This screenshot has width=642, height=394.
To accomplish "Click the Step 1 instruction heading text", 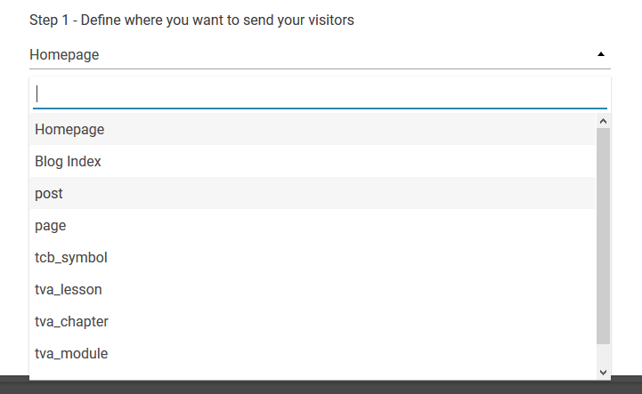I will (191, 20).
